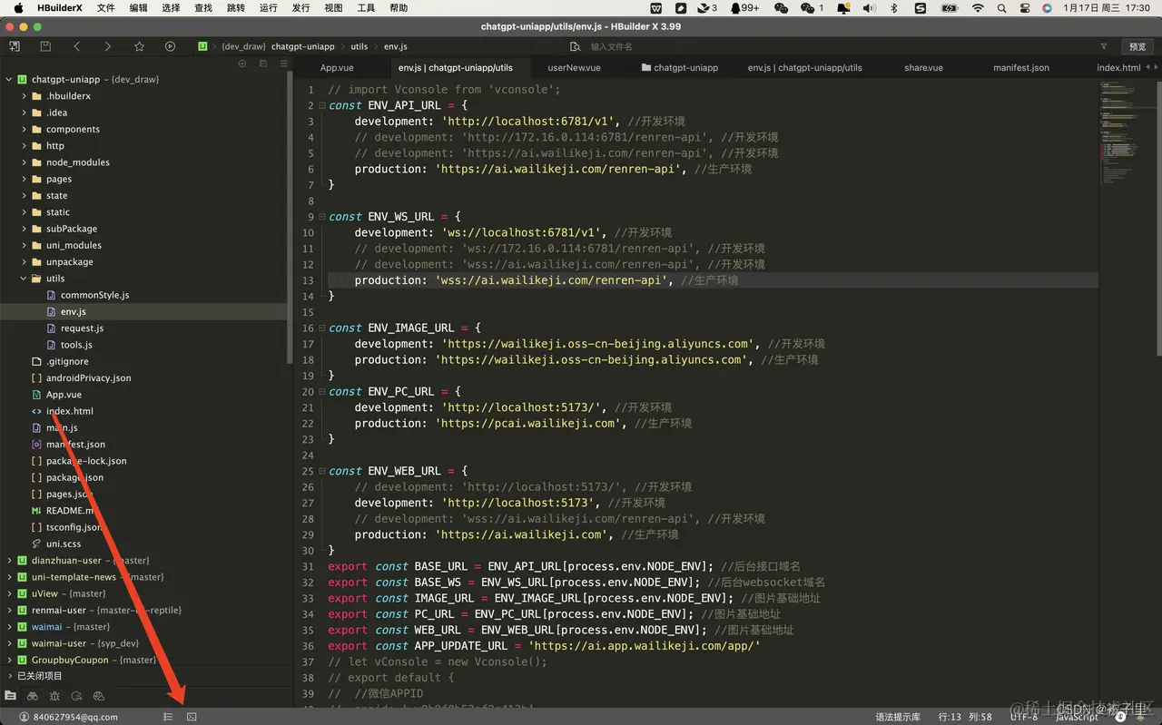Click the chatgpt-uniapp breadcrumb segment

point(303,46)
